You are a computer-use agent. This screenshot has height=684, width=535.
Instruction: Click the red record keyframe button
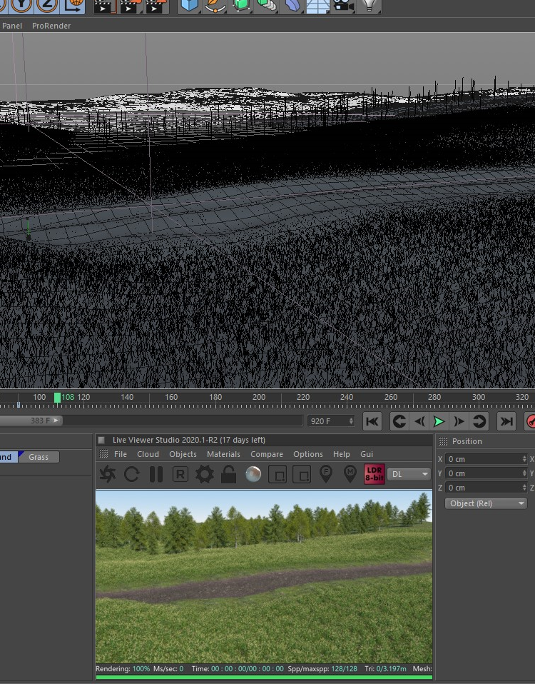tap(530, 421)
